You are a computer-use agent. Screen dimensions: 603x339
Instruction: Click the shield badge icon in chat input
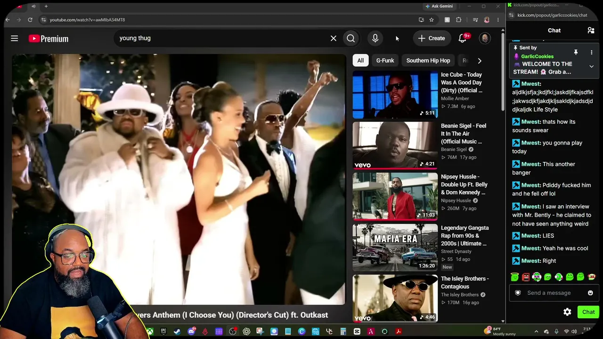(x=518, y=293)
